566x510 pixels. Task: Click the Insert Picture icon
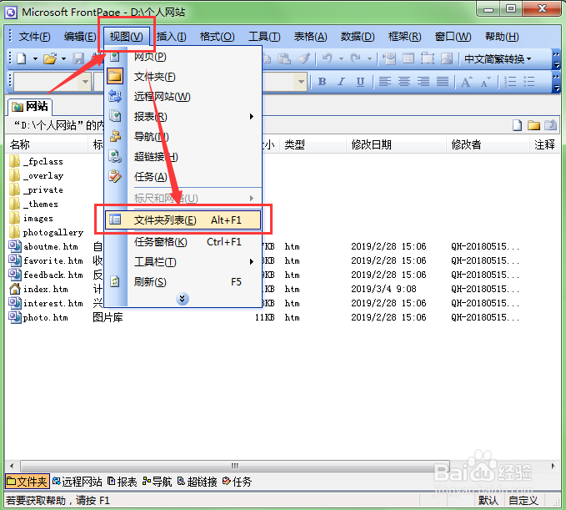447,58
